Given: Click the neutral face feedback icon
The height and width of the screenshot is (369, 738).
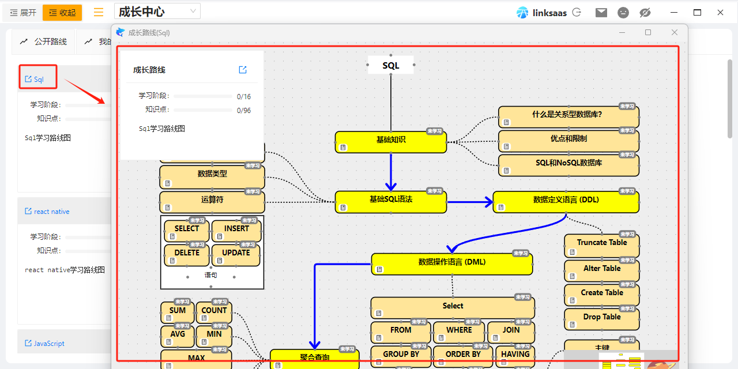Looking at the screenshot, I should 623,12.
